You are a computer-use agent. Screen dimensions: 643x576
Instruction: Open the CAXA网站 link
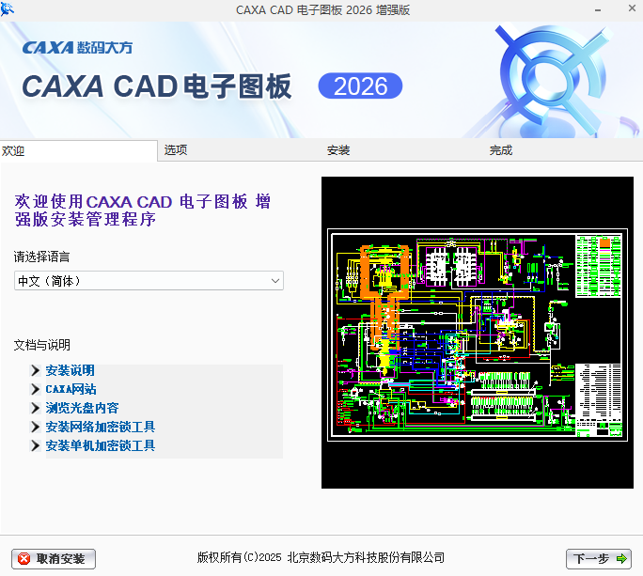click(71, 389)
